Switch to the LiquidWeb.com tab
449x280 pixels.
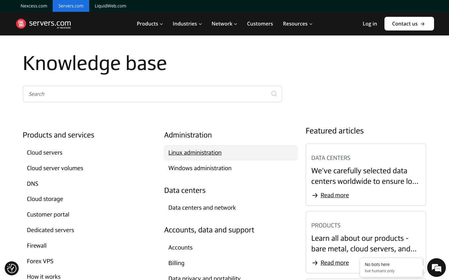110,6
